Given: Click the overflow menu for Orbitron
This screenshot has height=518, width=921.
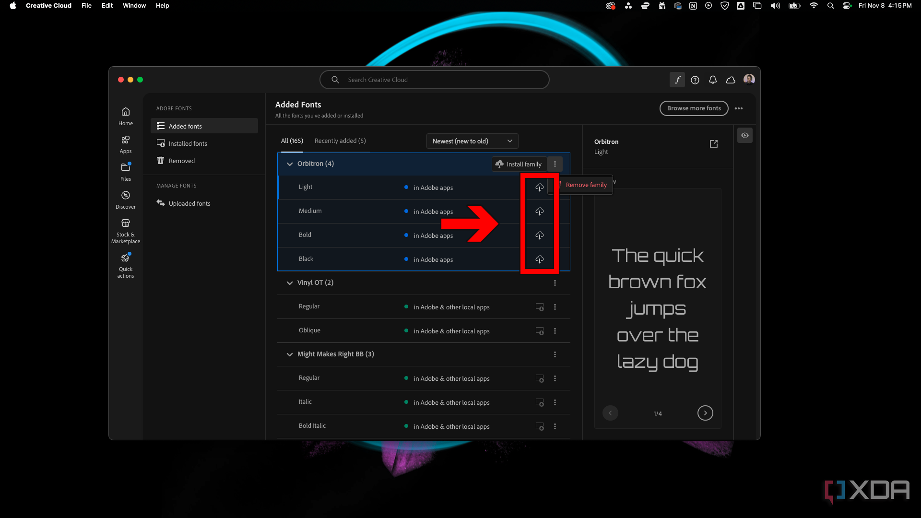Looking at the screenshot, I should (x=555, y=164).
